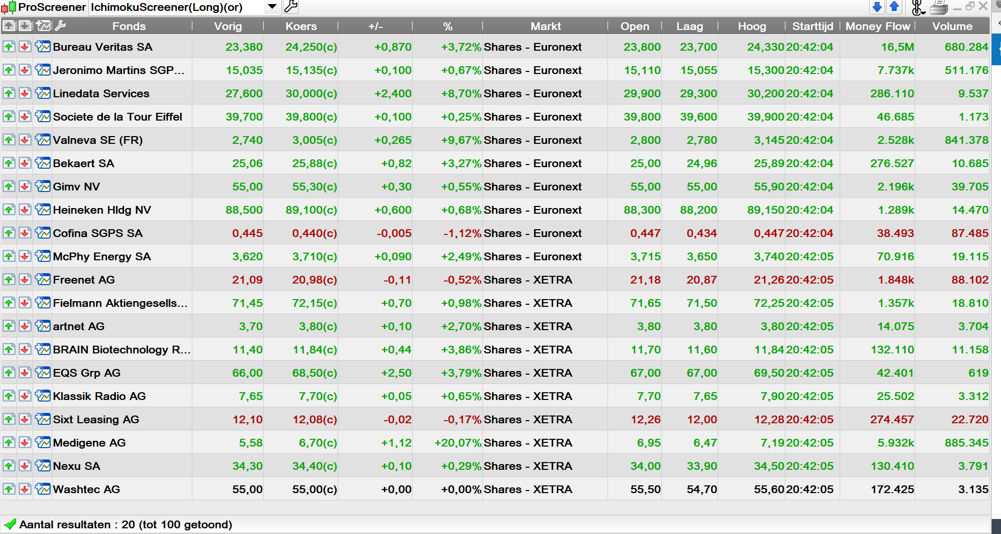Click red down arrow for BRAIN Biotechnology row

[25, 349]
